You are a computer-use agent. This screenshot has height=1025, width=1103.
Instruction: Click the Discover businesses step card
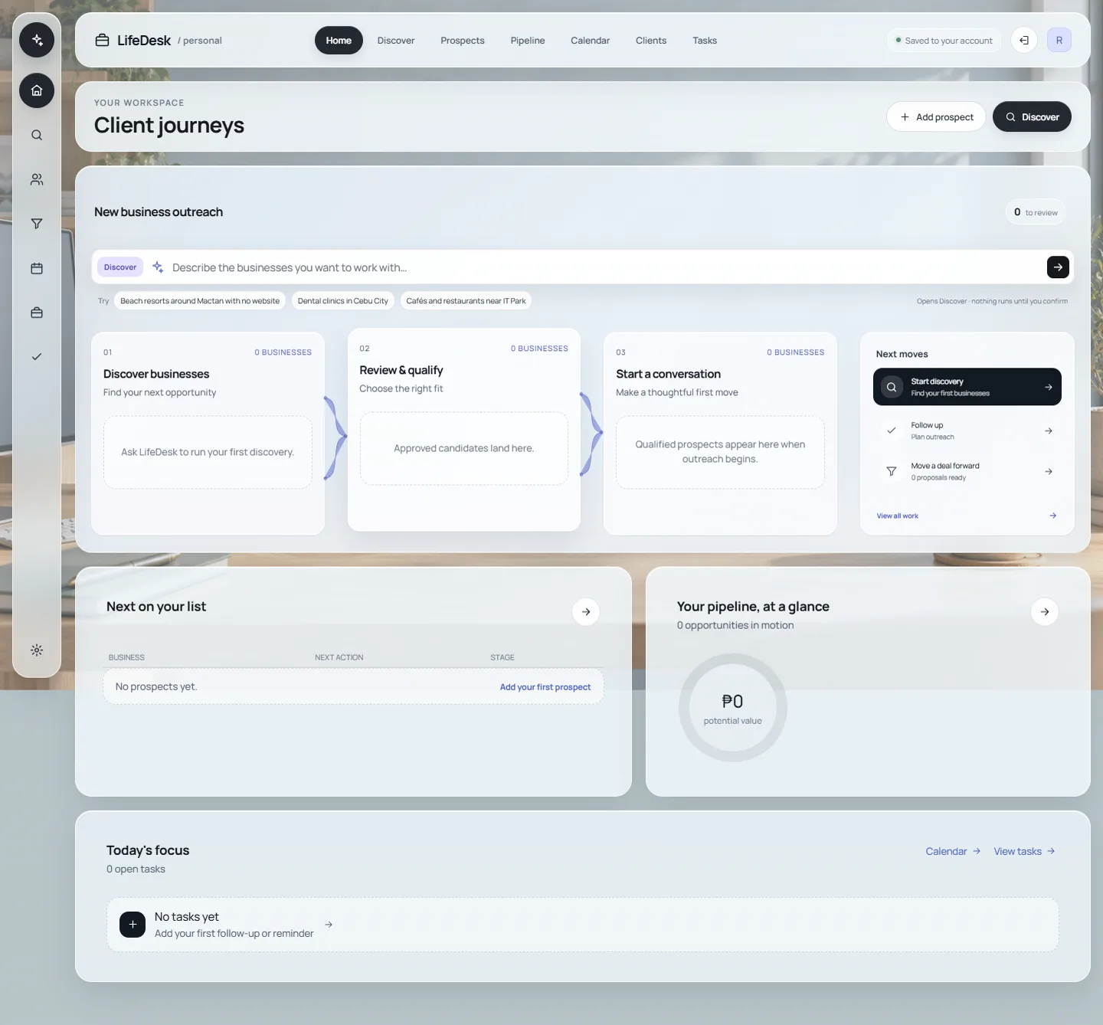pos(208,434)
